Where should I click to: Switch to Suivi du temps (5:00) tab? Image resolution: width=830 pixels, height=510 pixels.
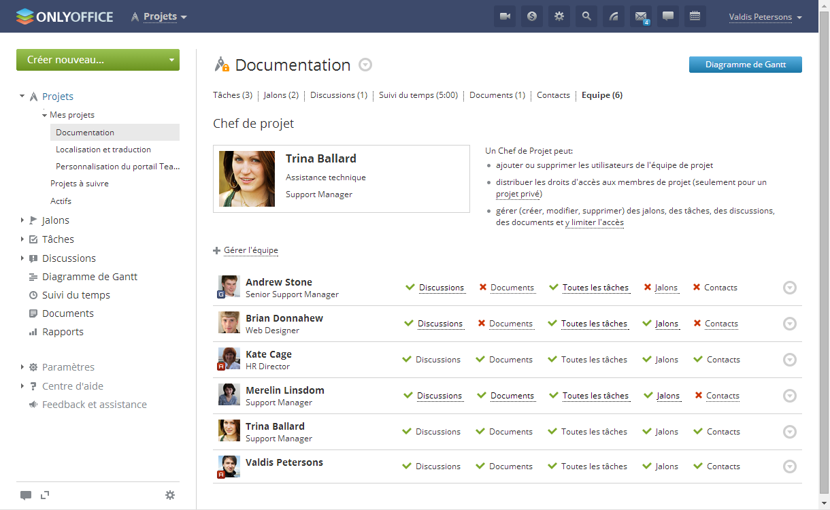pos(418,95)
